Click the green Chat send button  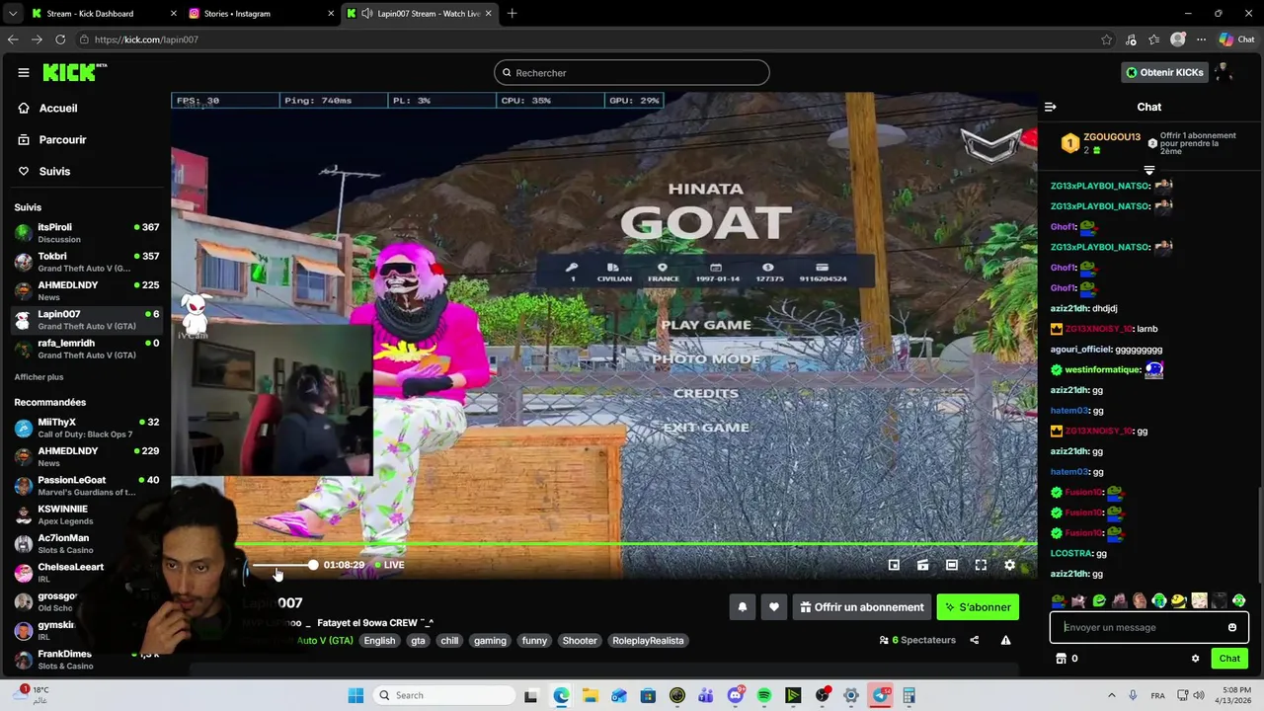[1229, 659]
